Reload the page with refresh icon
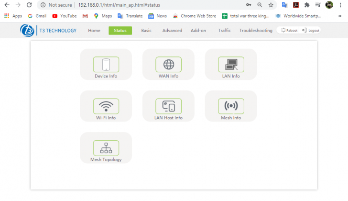This screenshot has width=348, height=201. (x=29, y=5)
